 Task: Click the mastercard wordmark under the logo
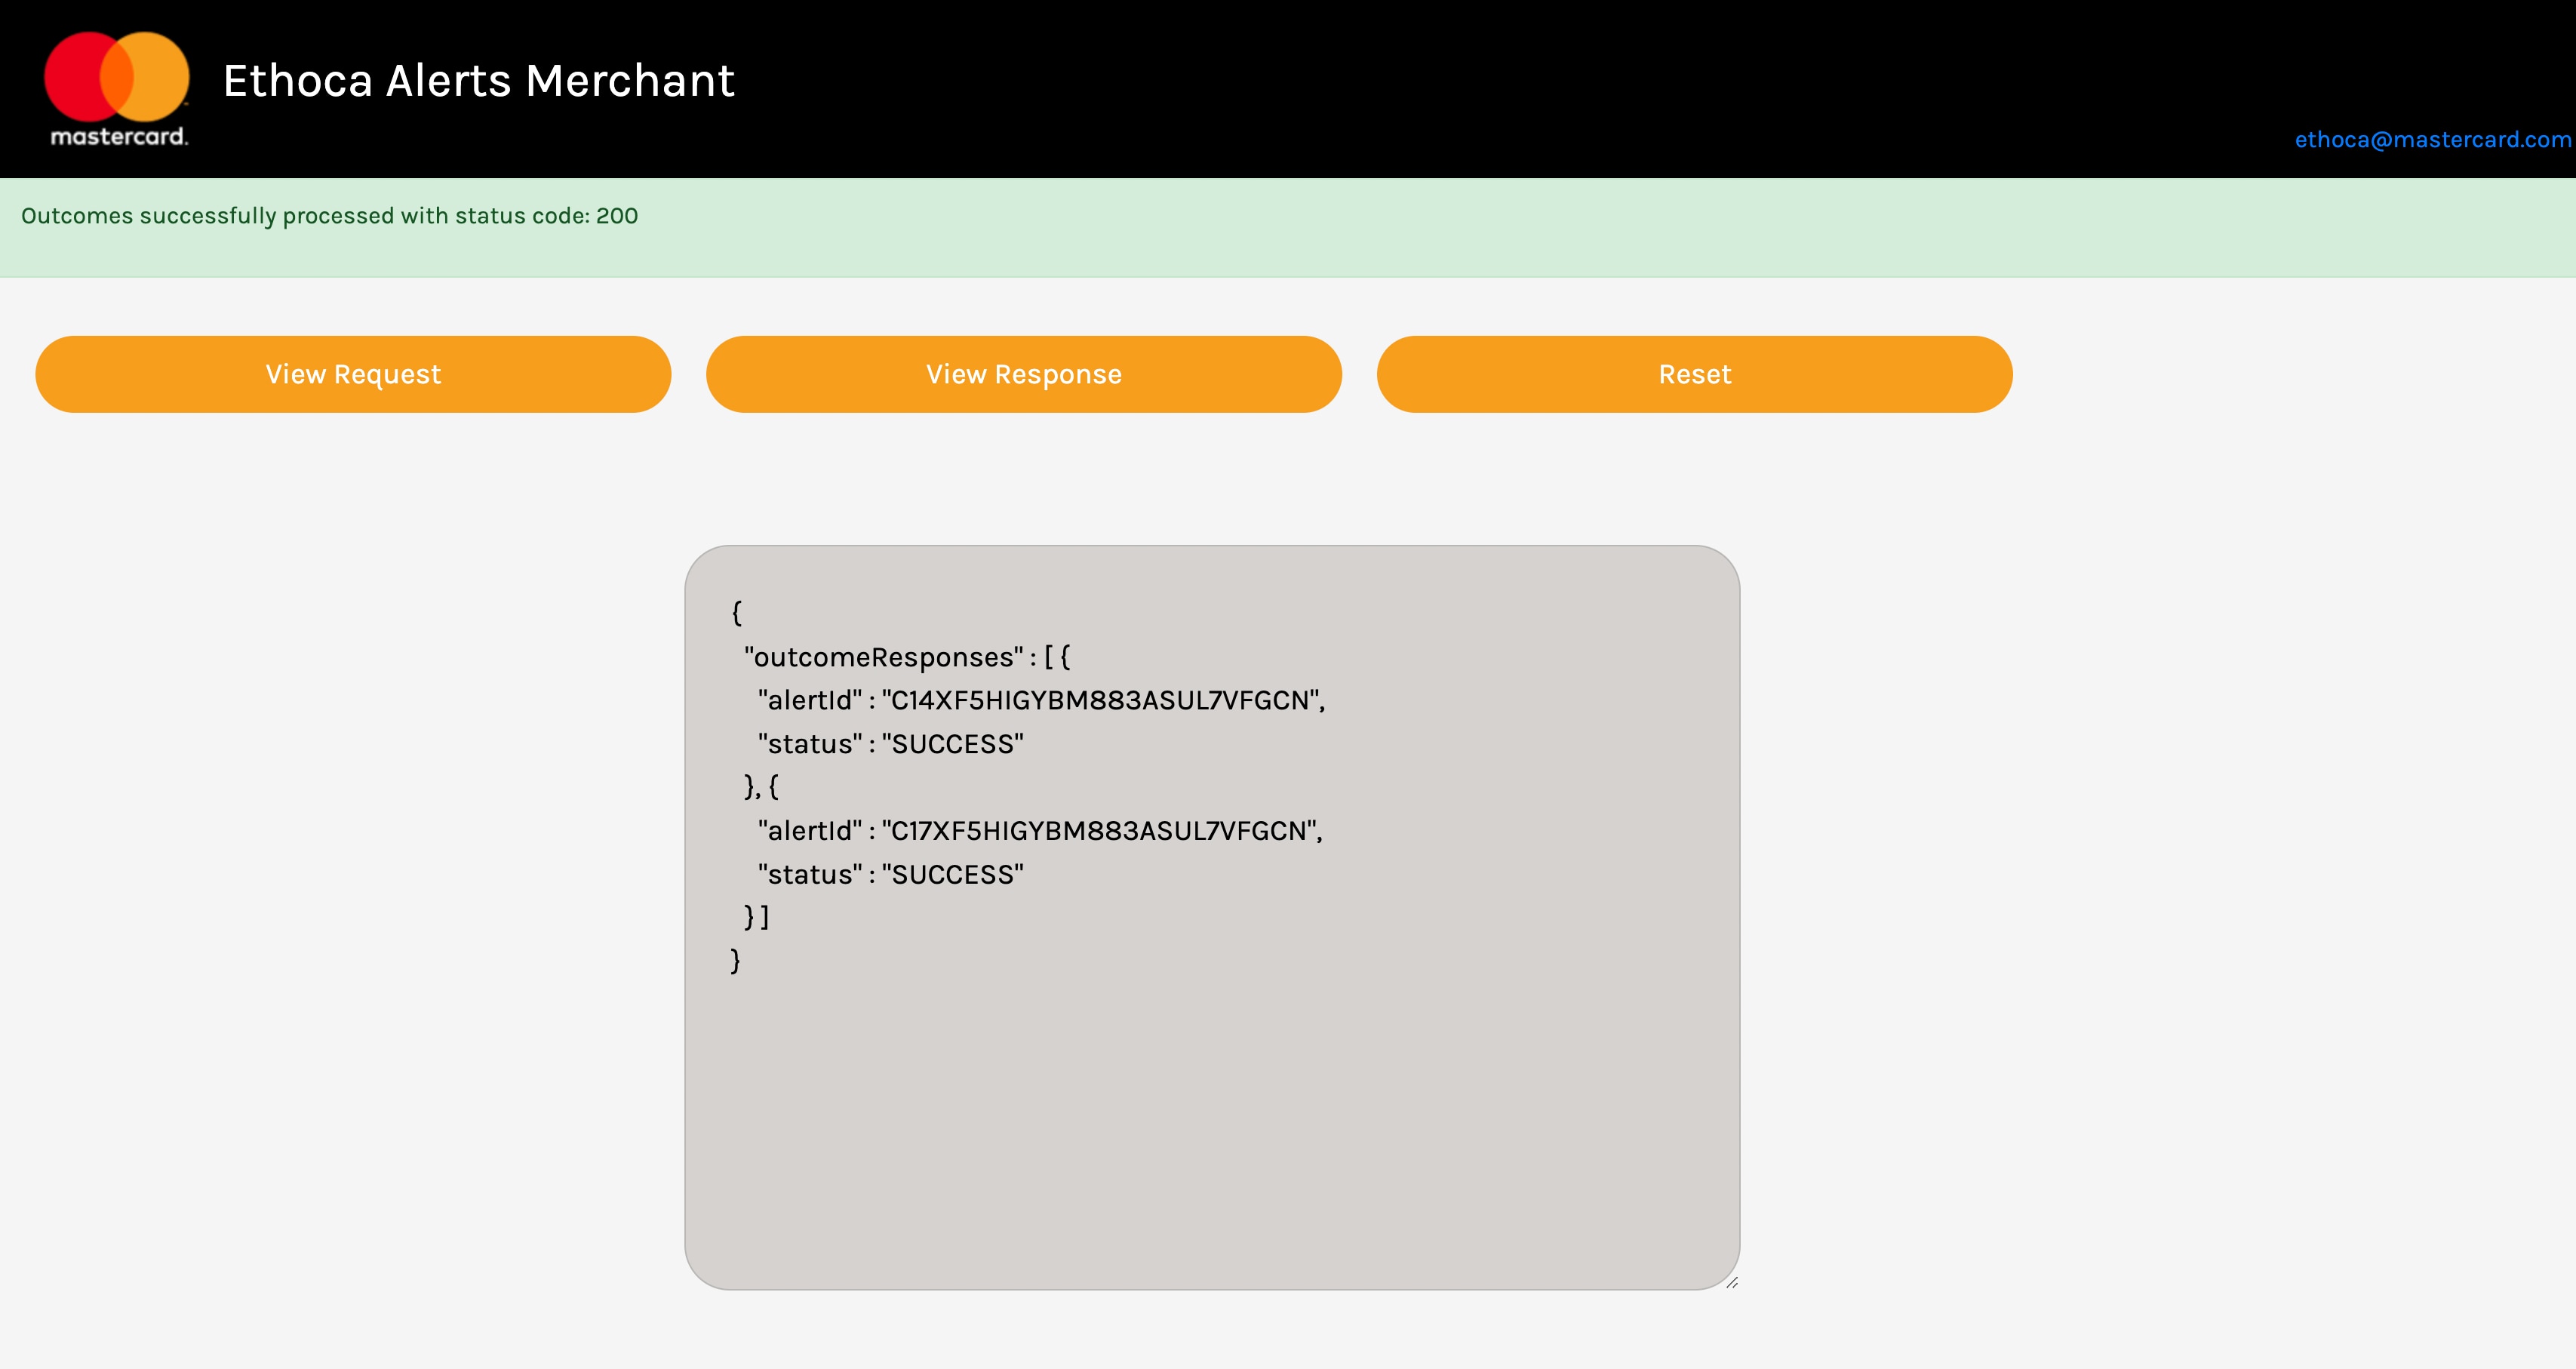118,136
